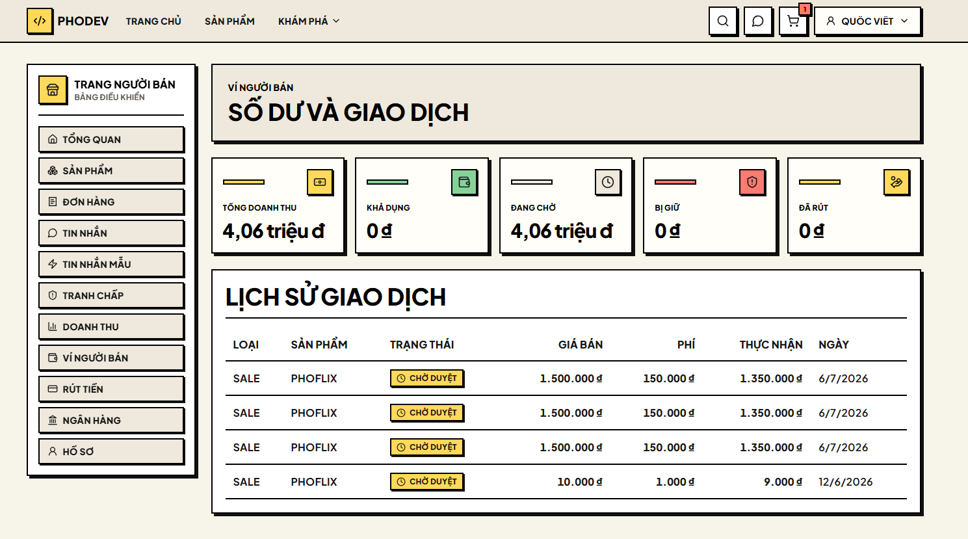Image resolution: width=968 pixels, height=539 pixels.
Task: Click the Trạng thái column header
Action: click(x=422, y=345)
